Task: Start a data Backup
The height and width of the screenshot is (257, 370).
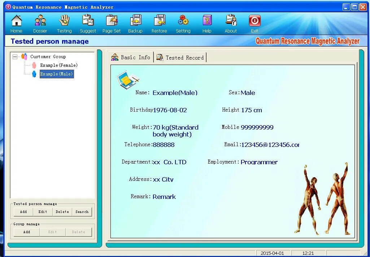Action: pyautogui.click(x=135, y=23)
